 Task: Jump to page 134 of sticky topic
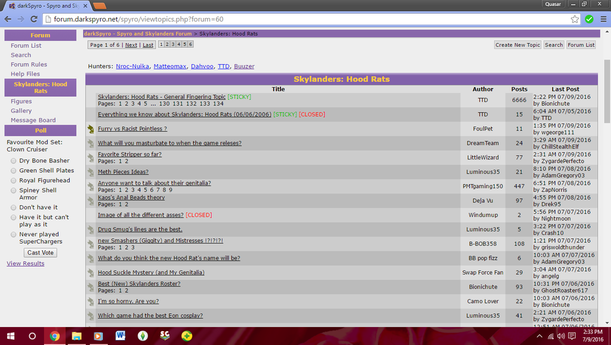pos(218,104)
